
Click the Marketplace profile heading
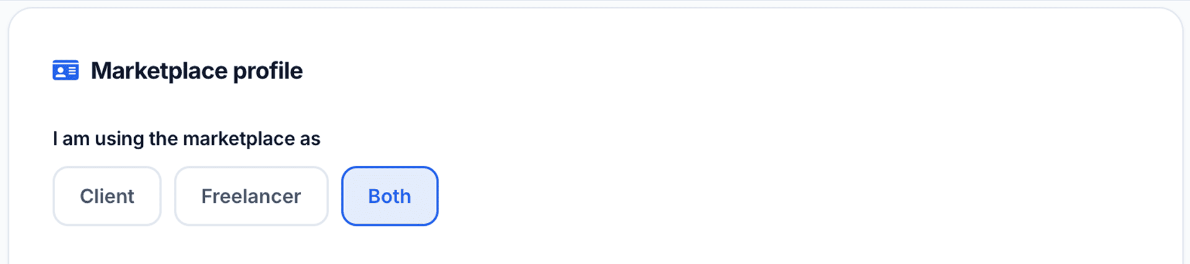tap(197, 71)
